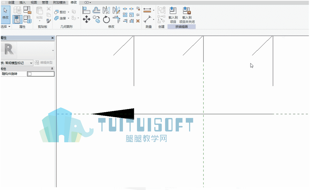Select the Measure Between Two References icon
This screenshot has height=190, width=310.
tap(147, 19)
